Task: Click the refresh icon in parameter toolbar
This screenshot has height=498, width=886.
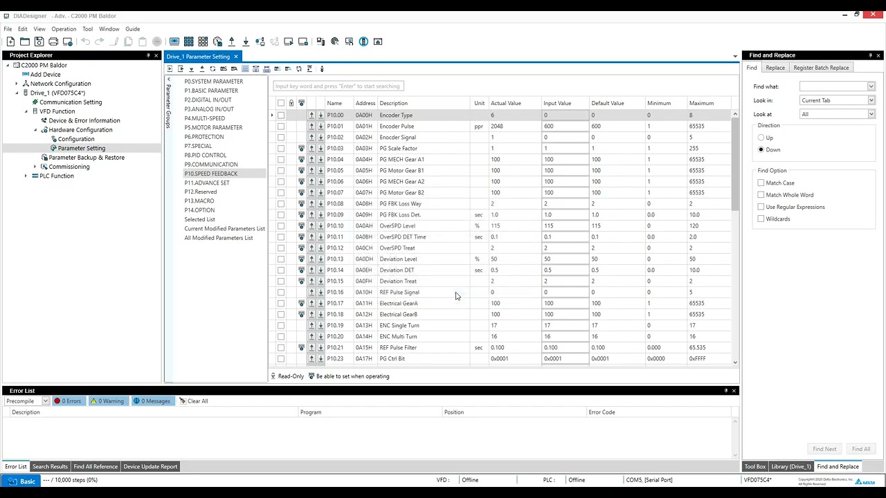Action: point(213,68)
